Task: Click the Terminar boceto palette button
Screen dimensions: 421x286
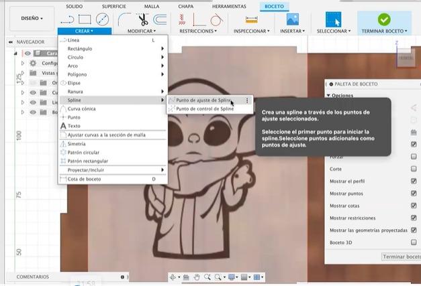Action: click(401, 257)
